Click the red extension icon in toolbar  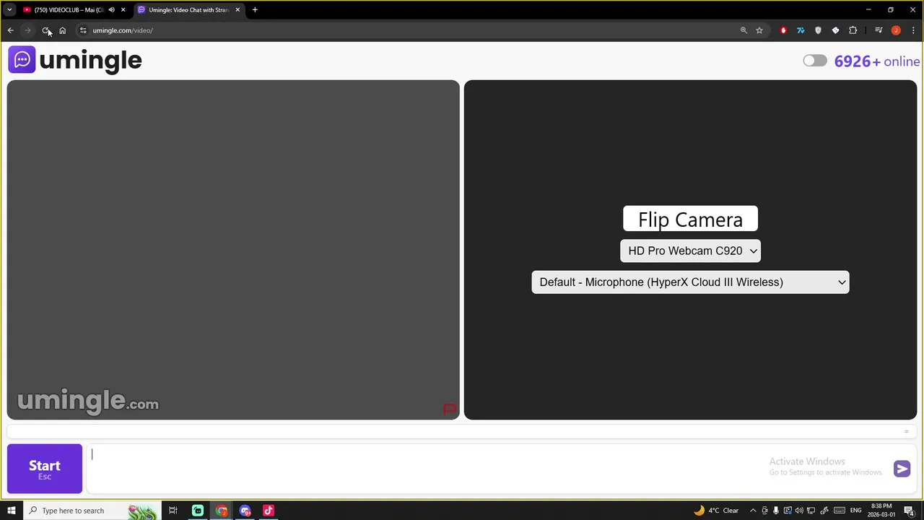[783, 30]
